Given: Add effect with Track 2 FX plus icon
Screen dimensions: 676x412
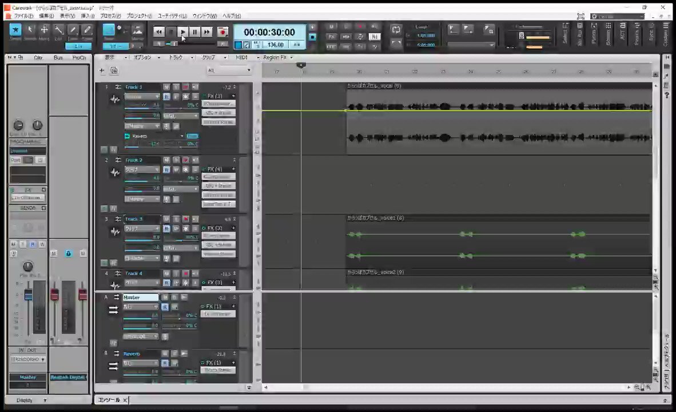Looking at the screenshot, I should click(x=234, y=169).
